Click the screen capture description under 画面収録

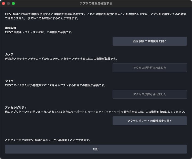pyautogui.click(x=39, y=32)
